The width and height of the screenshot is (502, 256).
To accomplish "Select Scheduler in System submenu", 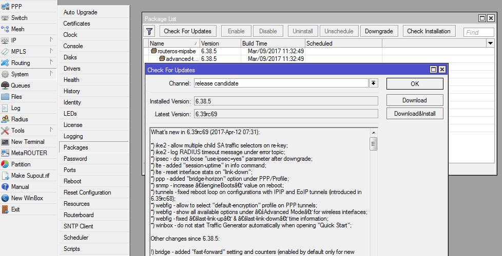I will pyautogui.click(x=94, y=238).
